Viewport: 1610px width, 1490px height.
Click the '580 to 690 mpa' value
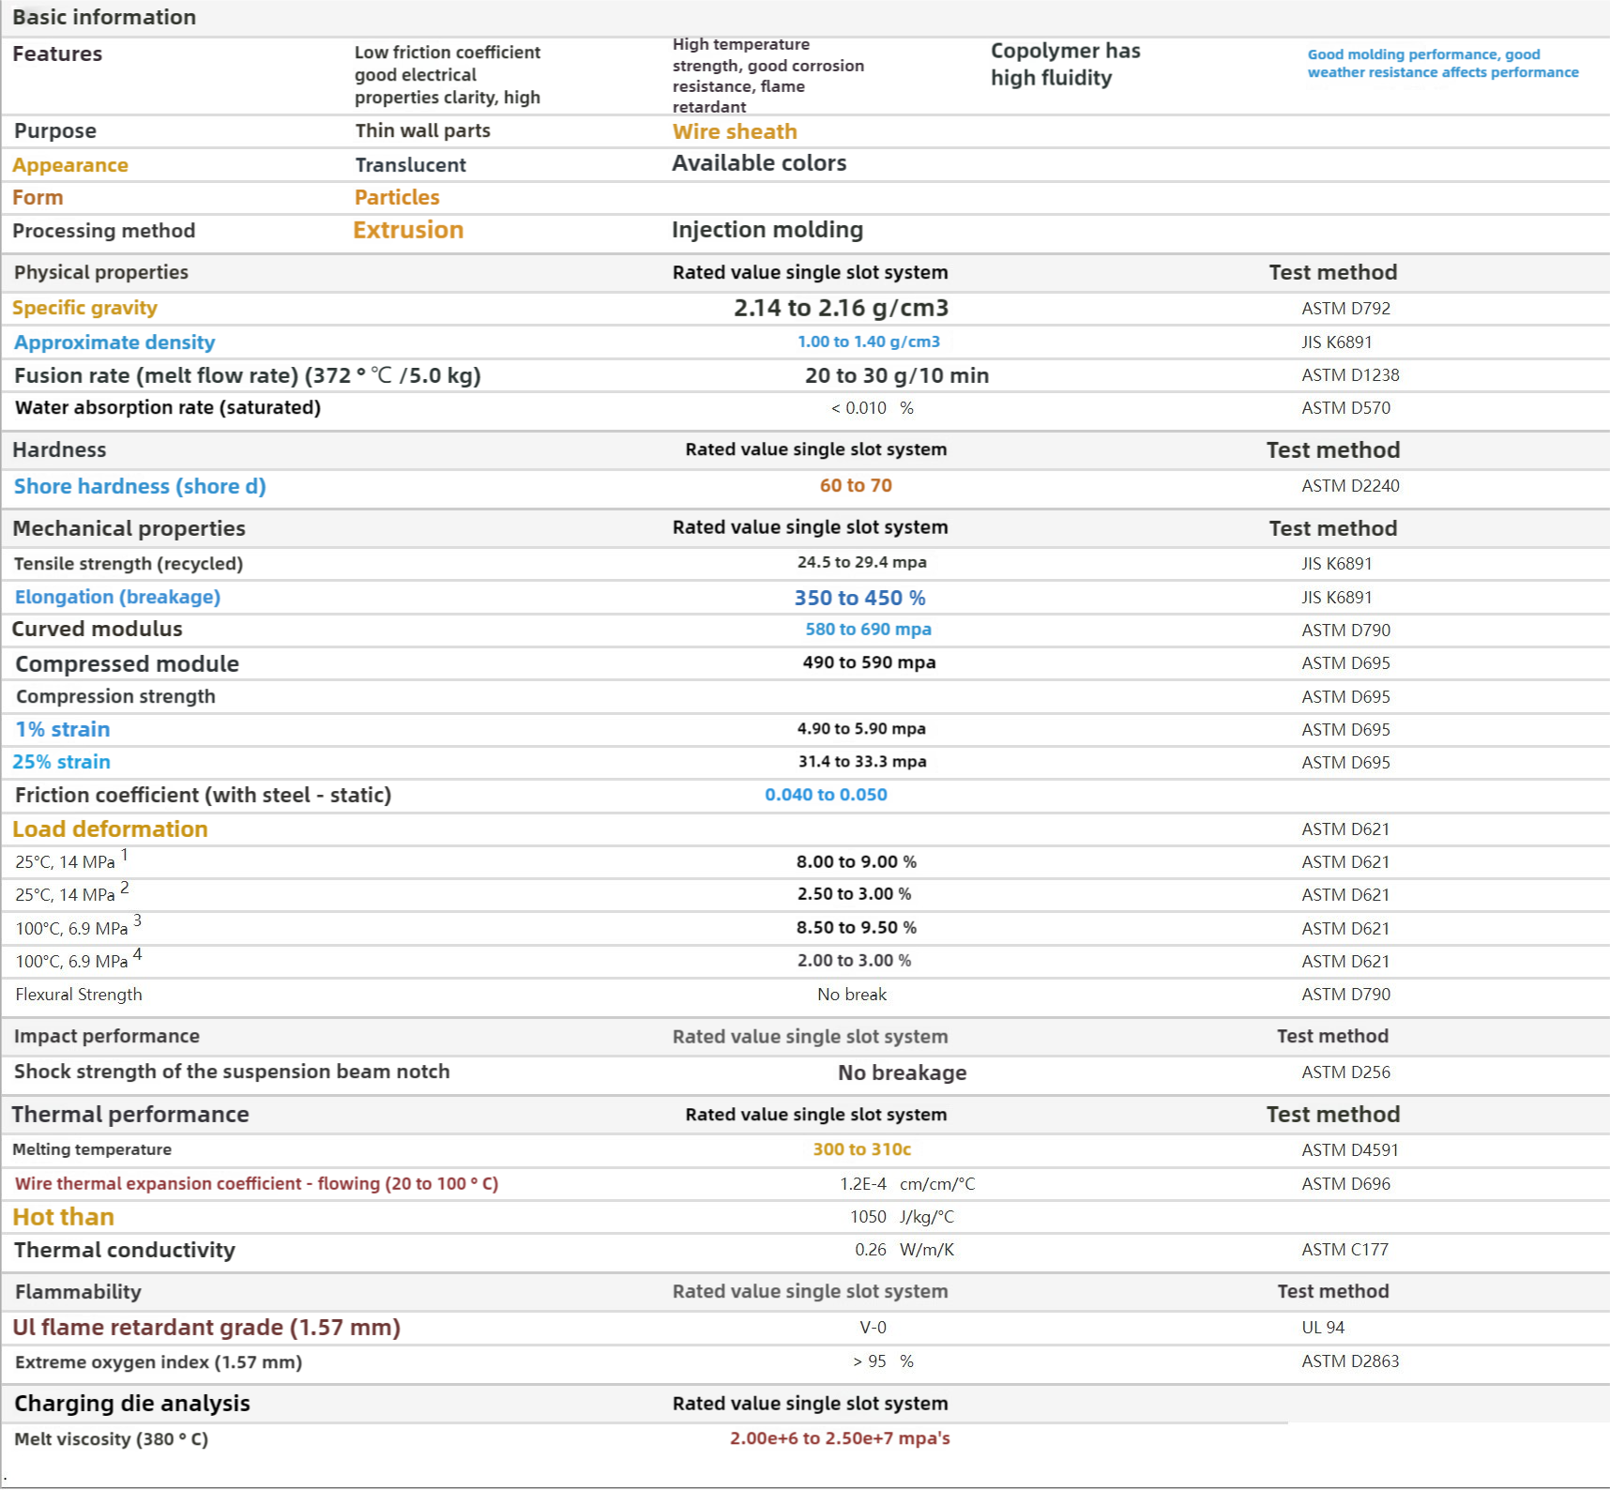coord(868,630)
